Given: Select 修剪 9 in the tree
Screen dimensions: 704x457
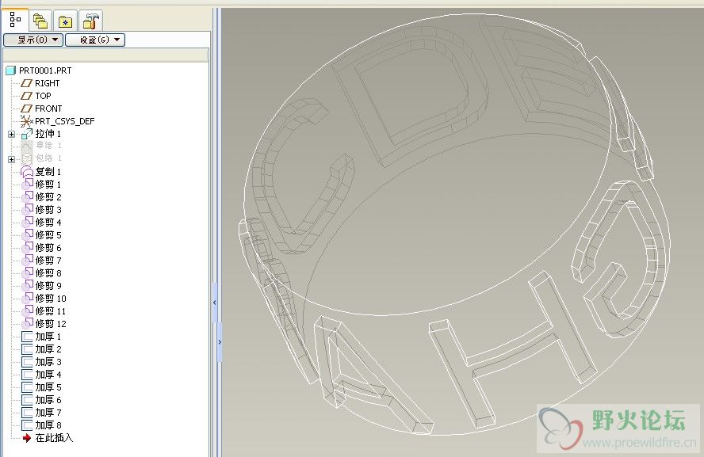Looking at the screenshot, I should [48, 286].
